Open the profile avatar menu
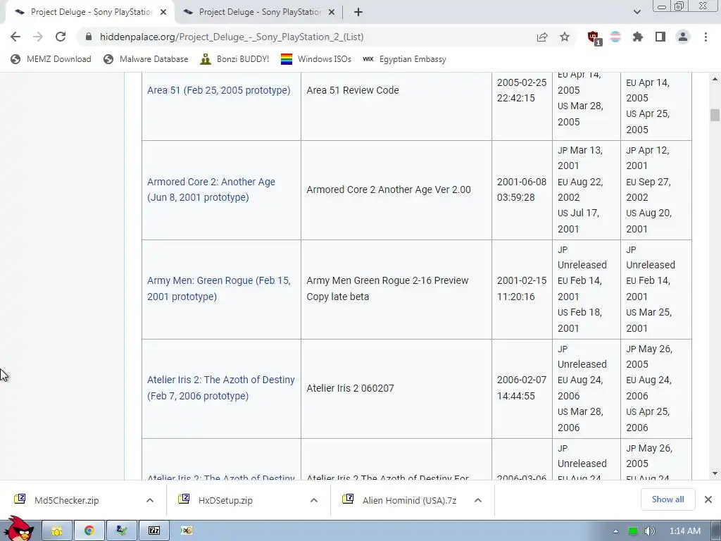The width and height of the screenshot is (721, 541). point(683,37)
